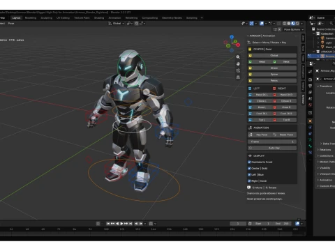Select the Spine control button
The height and width of the screenshot is (251, 335).
[x=272, y=75]
